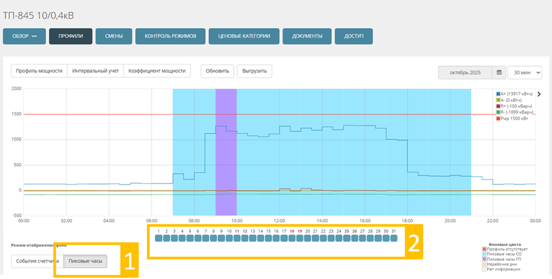Image resolution: width=552 pixels, height=279 pixels.
Task: Switch to Интервальный учет view
Action: (95, 71)
